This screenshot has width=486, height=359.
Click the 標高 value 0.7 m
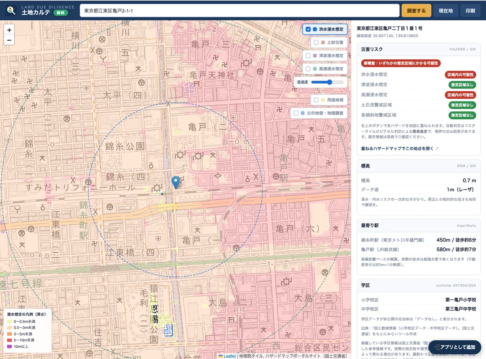click(469, 181)
